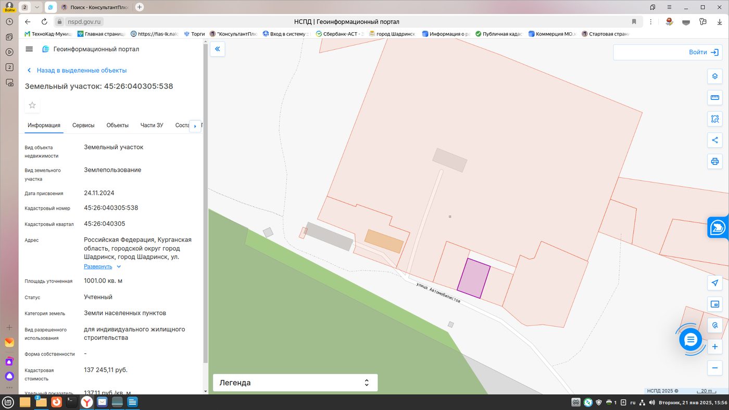Select the ruler measurement tool
Image resolution: width=729 pixels, height=410 pixels.
point(715,98)
